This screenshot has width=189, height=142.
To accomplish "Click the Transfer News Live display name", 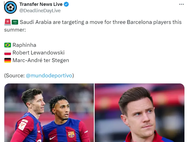I will click(x=41, y=4).
